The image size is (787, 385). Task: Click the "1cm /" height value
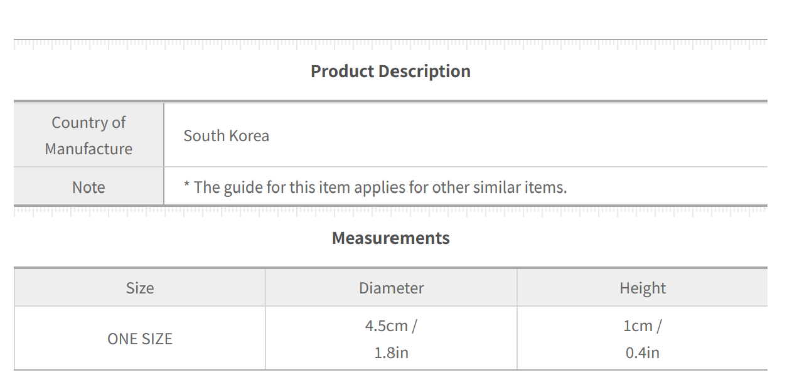coord(643,326)
